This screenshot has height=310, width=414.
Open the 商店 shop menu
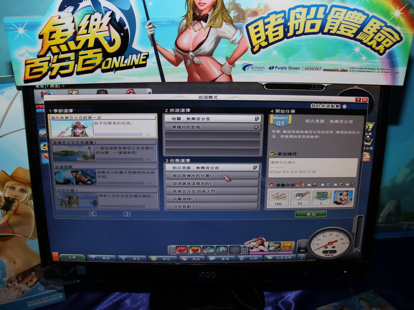click(192, 258)
